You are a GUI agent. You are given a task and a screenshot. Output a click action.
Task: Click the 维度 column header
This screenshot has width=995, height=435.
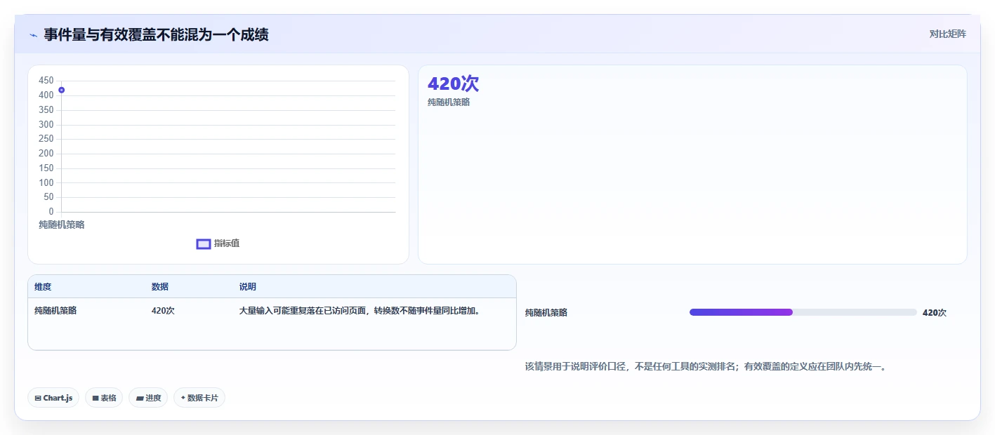(43, 287)
